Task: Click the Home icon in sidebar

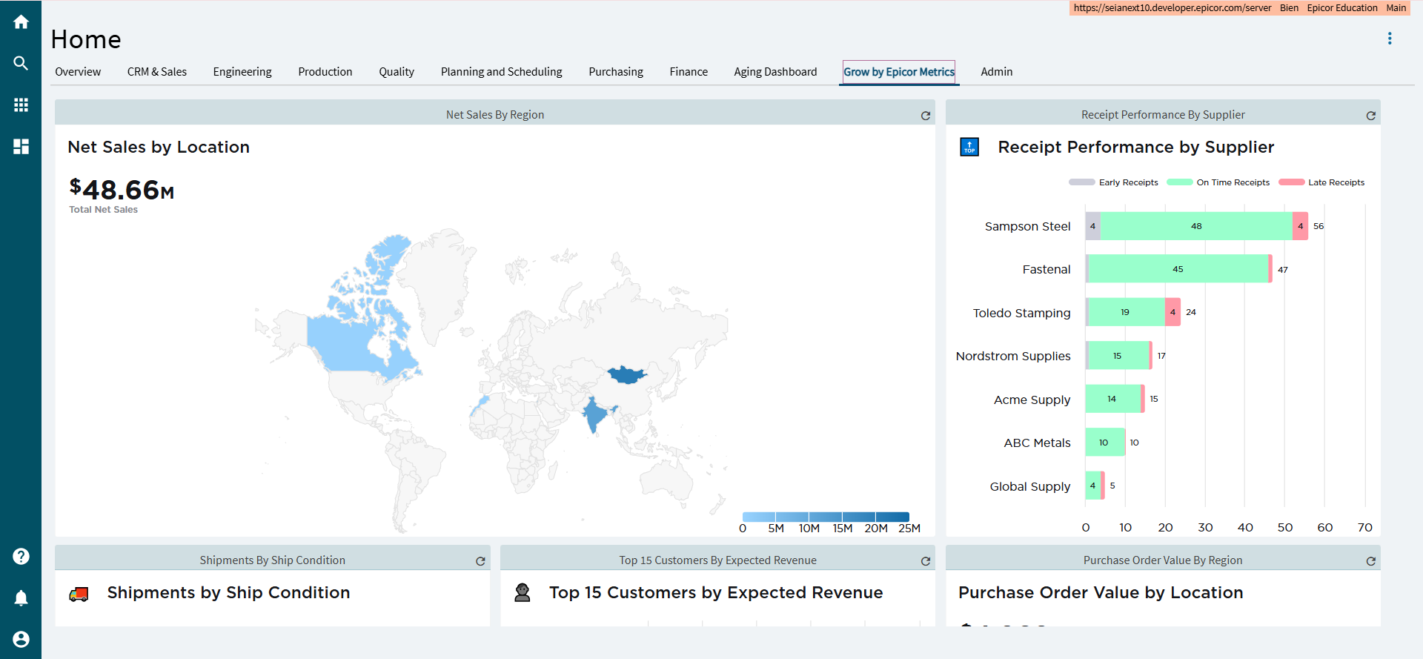Action: pos(21,22)
